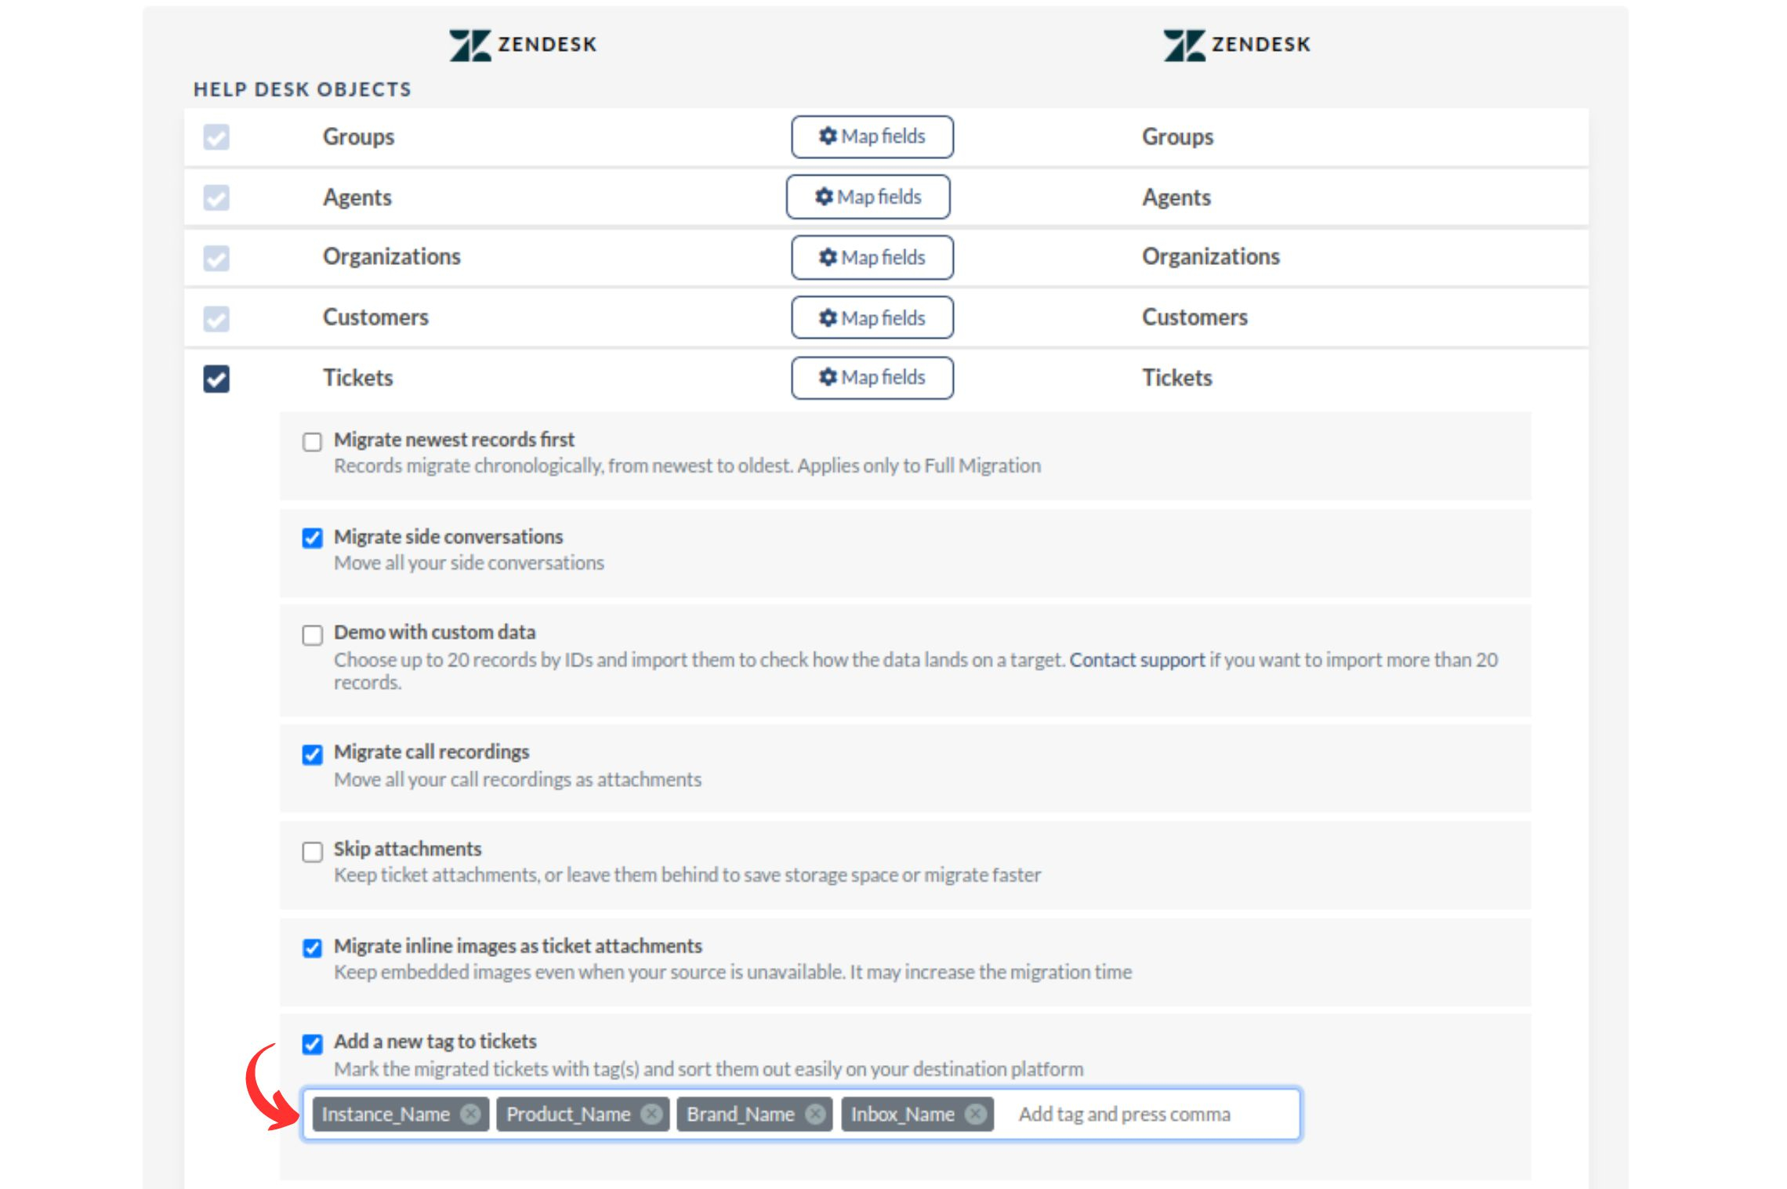Select the Product_Name tag chip label
The height and width of the screenshot is (1189, 1787).
tap(568, 1114)
